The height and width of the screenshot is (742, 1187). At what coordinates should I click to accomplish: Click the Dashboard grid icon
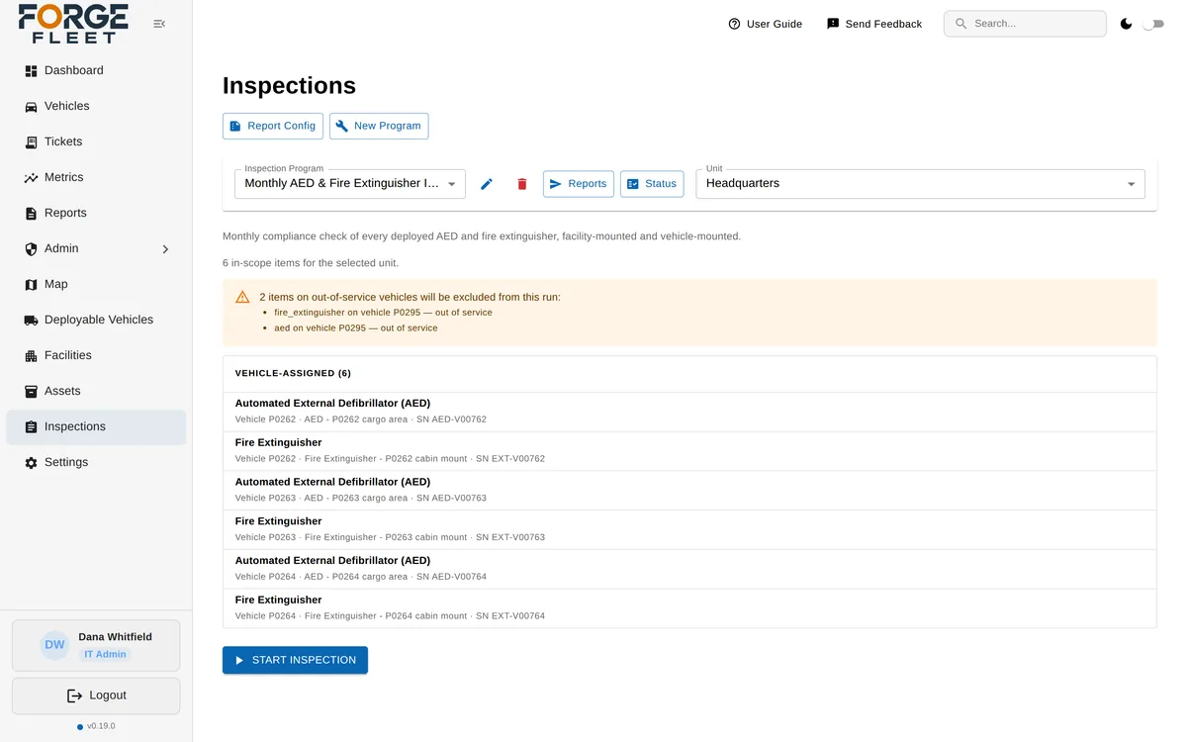coord(31,71)
